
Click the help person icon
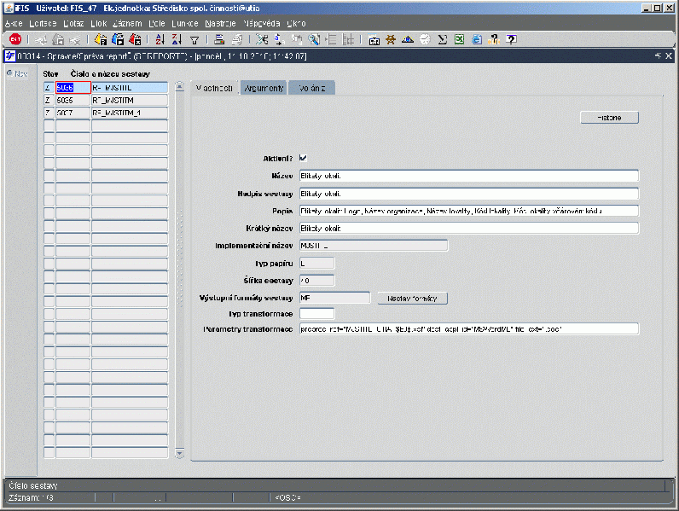(494, 39)
